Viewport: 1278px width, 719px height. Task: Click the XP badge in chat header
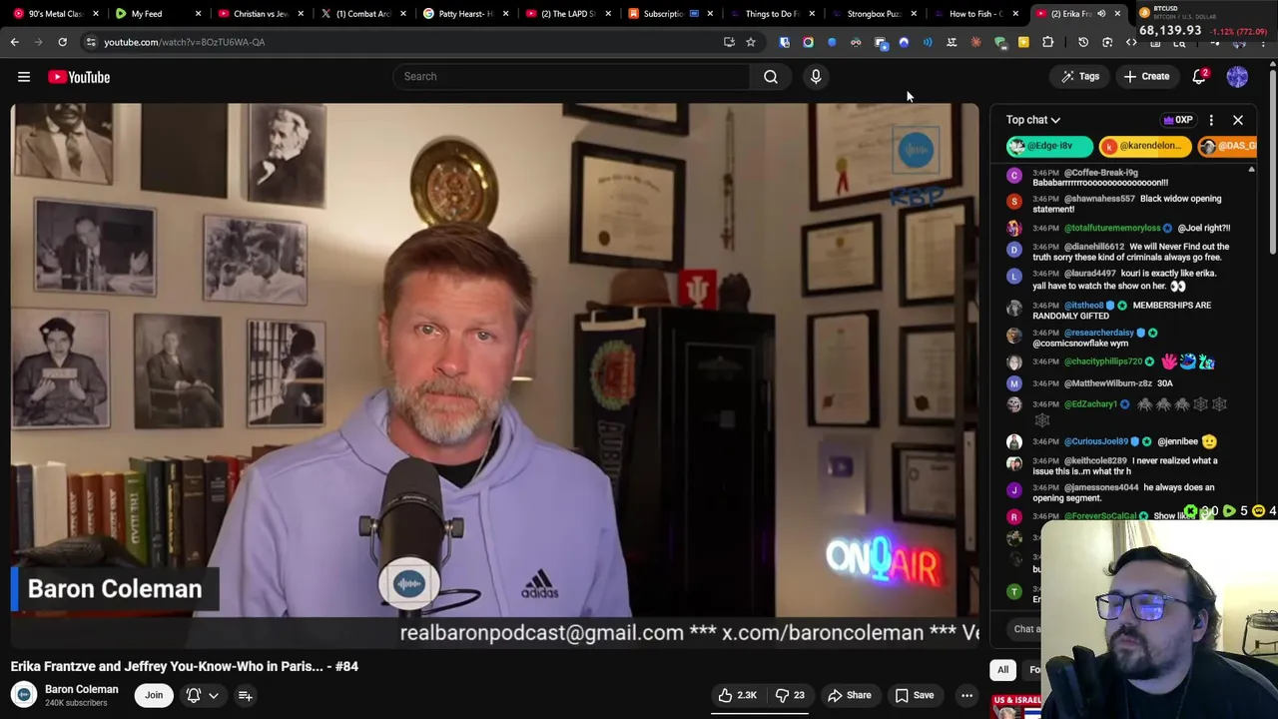pos(1178,120)
